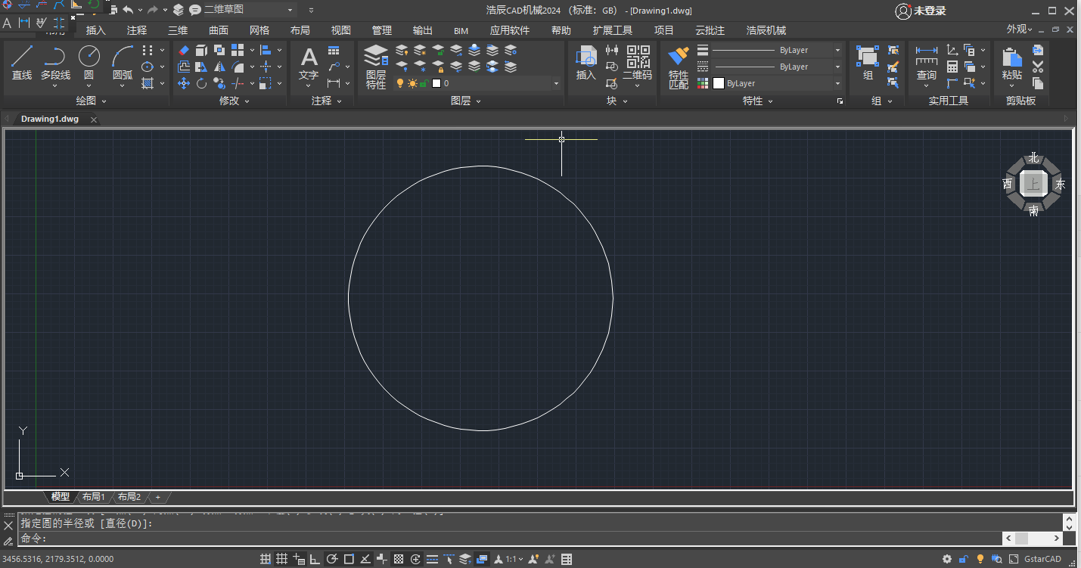Click the 插入 (Insert) block icon

pos(586,63)
